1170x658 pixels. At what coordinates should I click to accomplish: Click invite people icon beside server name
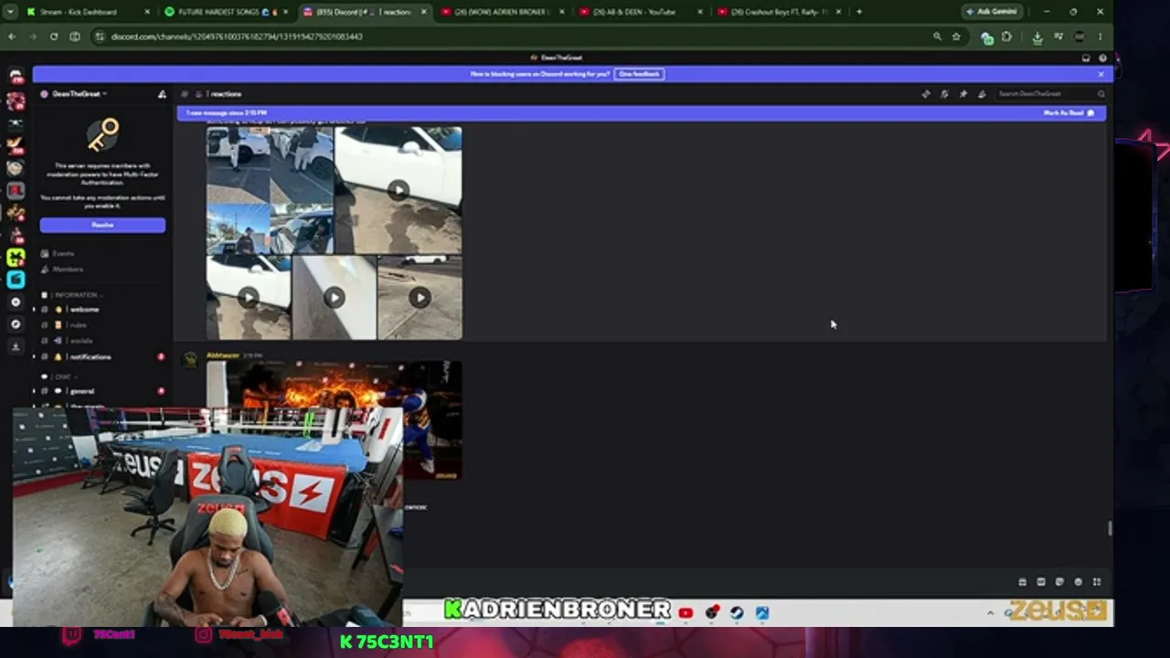click(162, 94)
